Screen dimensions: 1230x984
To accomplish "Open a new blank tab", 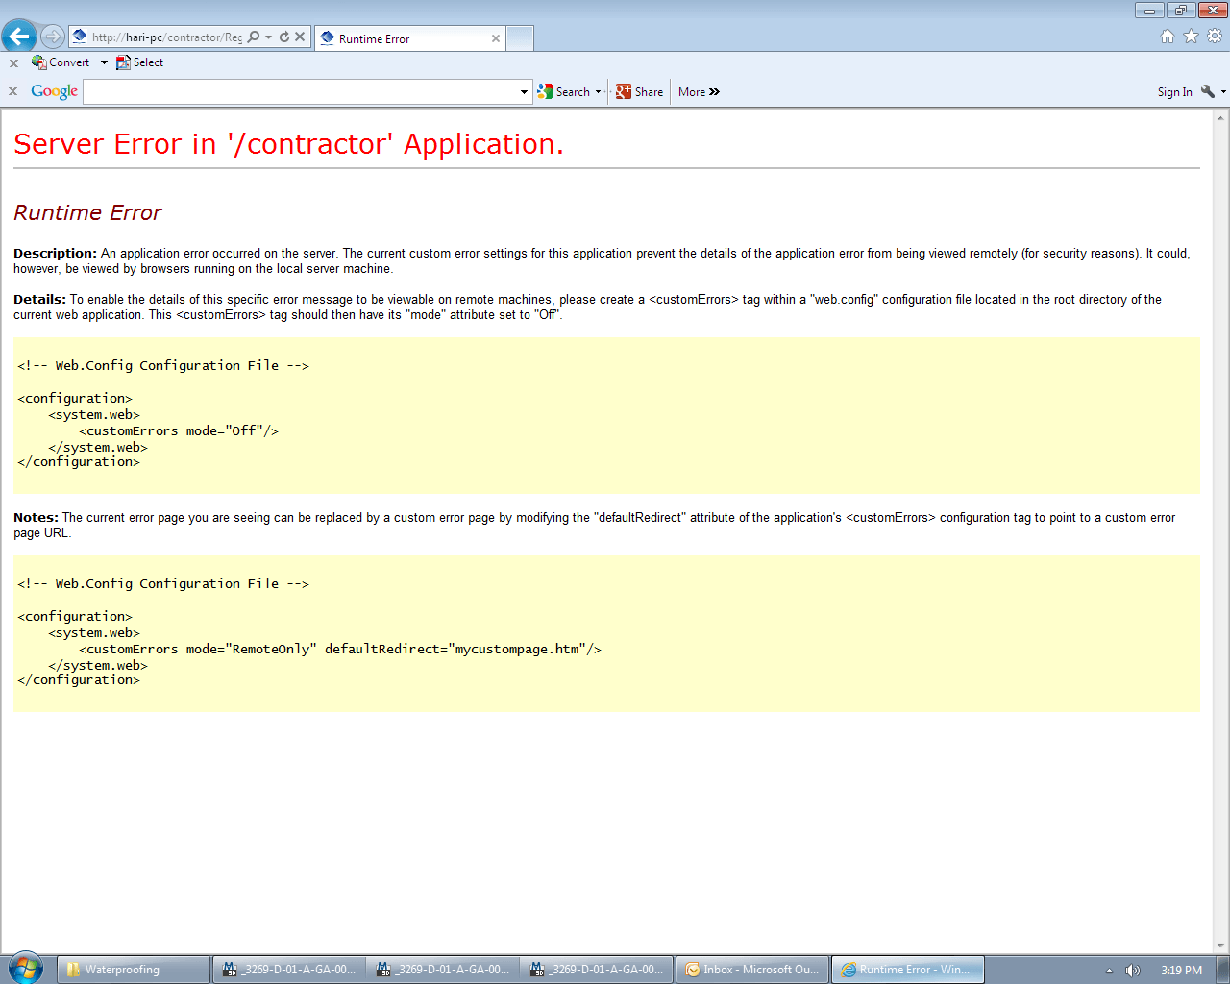I will [520, 38].
